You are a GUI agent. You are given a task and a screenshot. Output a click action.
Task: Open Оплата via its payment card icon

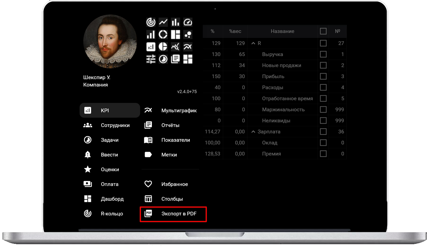pos(87,184)
